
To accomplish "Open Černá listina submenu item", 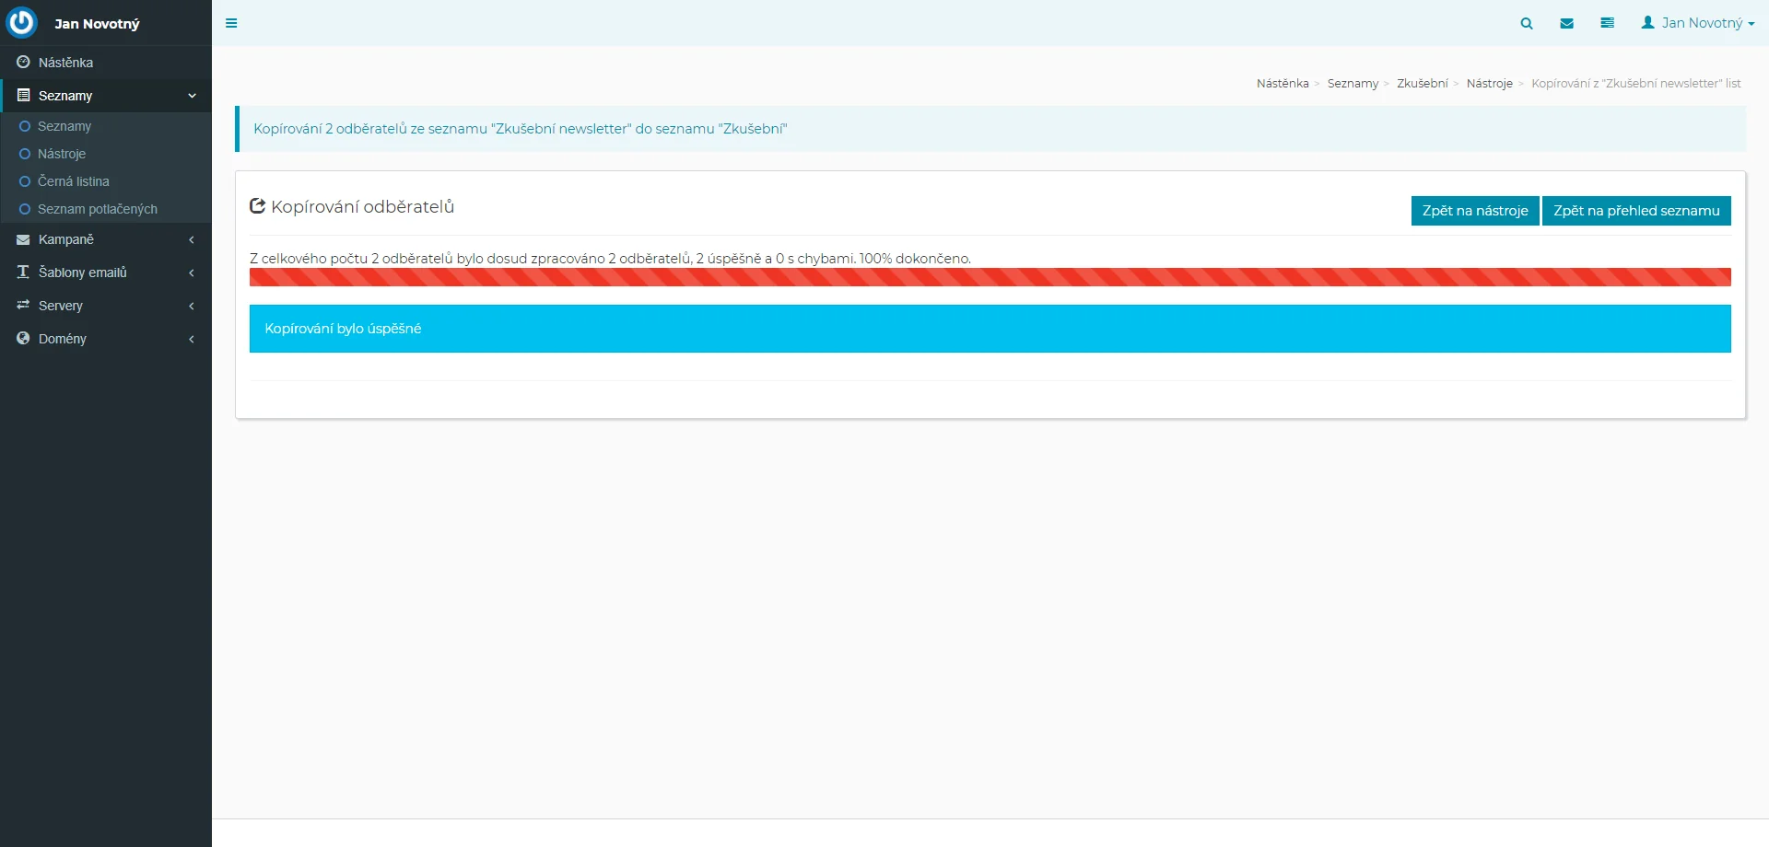I will pyautogui.click(x=74, y=181).
